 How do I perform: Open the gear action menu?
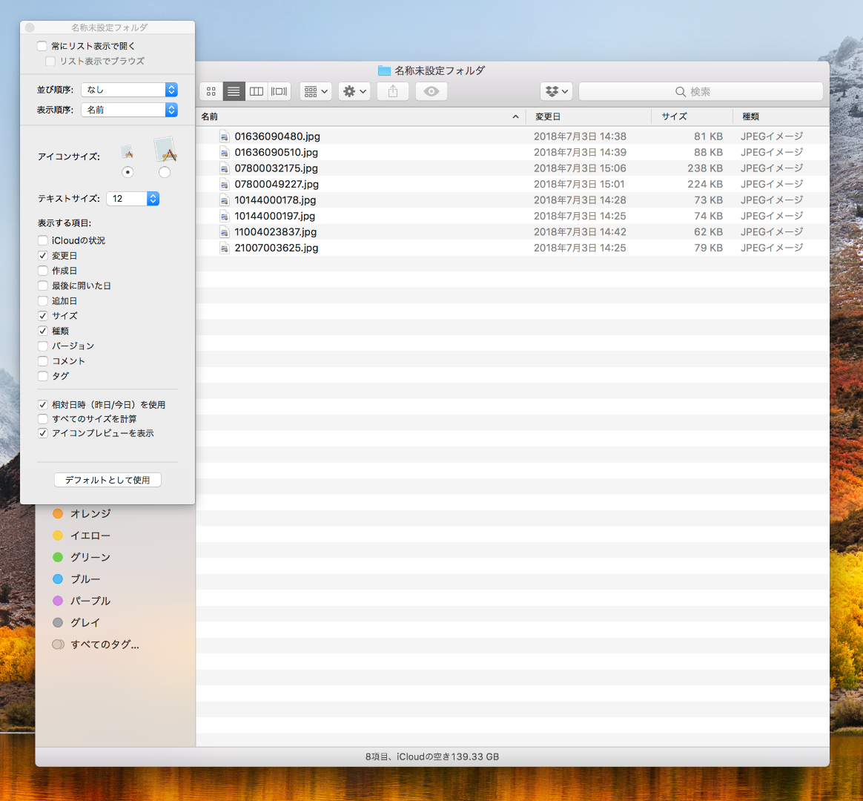pyautogui.click(x=354, y=91)
